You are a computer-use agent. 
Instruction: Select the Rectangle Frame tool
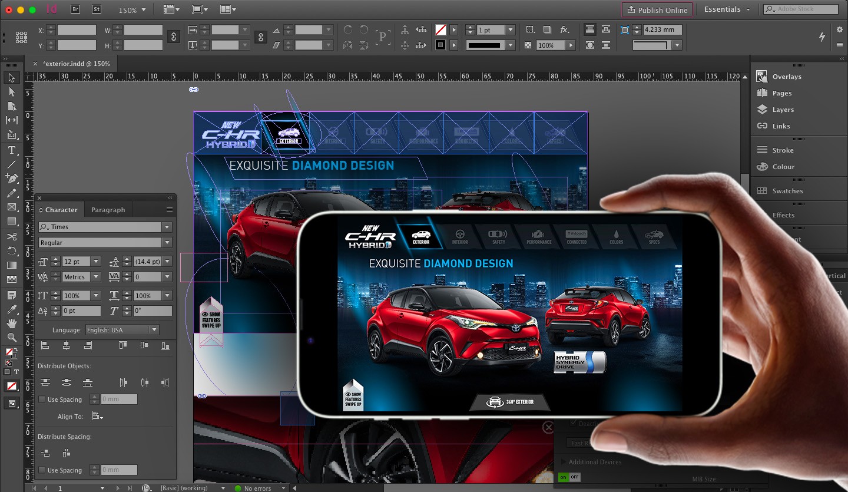tap(11, 207)
